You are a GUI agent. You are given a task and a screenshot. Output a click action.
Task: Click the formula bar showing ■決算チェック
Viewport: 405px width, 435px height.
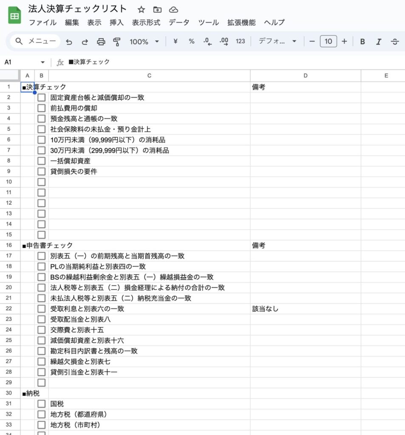click(x=235, y=62)
